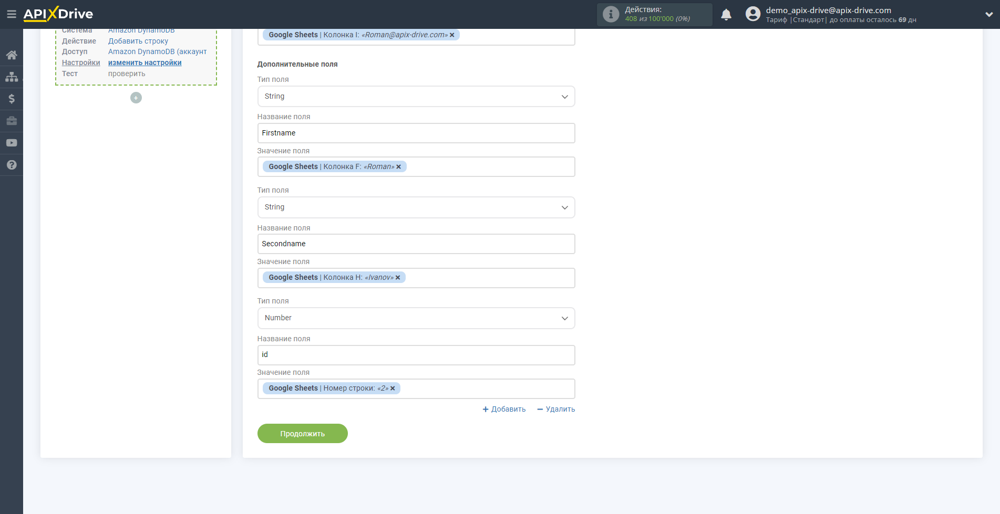
Task: Click the actions info icon
Action: [x=611, y=14]
